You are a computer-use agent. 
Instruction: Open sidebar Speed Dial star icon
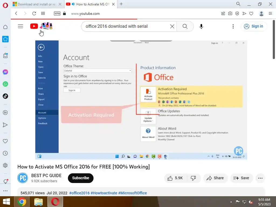click(x=5, y=39)
